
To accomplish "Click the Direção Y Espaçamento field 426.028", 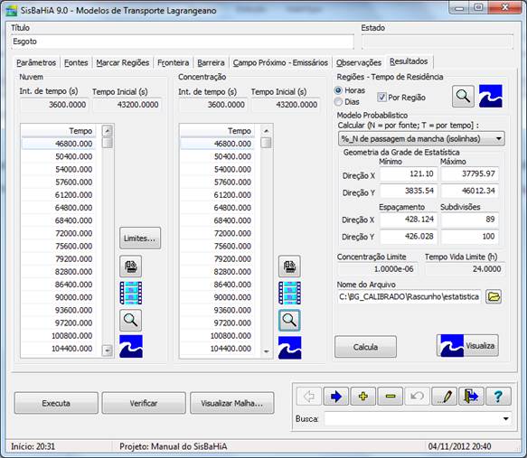I will 409,237.
